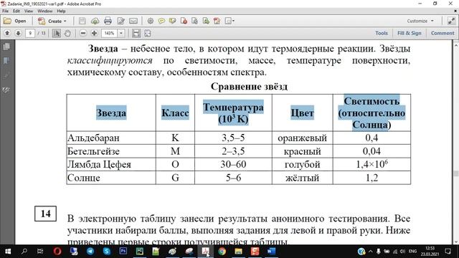Open the notification center icon
The image size is (459, 258).
pos(448,252)
